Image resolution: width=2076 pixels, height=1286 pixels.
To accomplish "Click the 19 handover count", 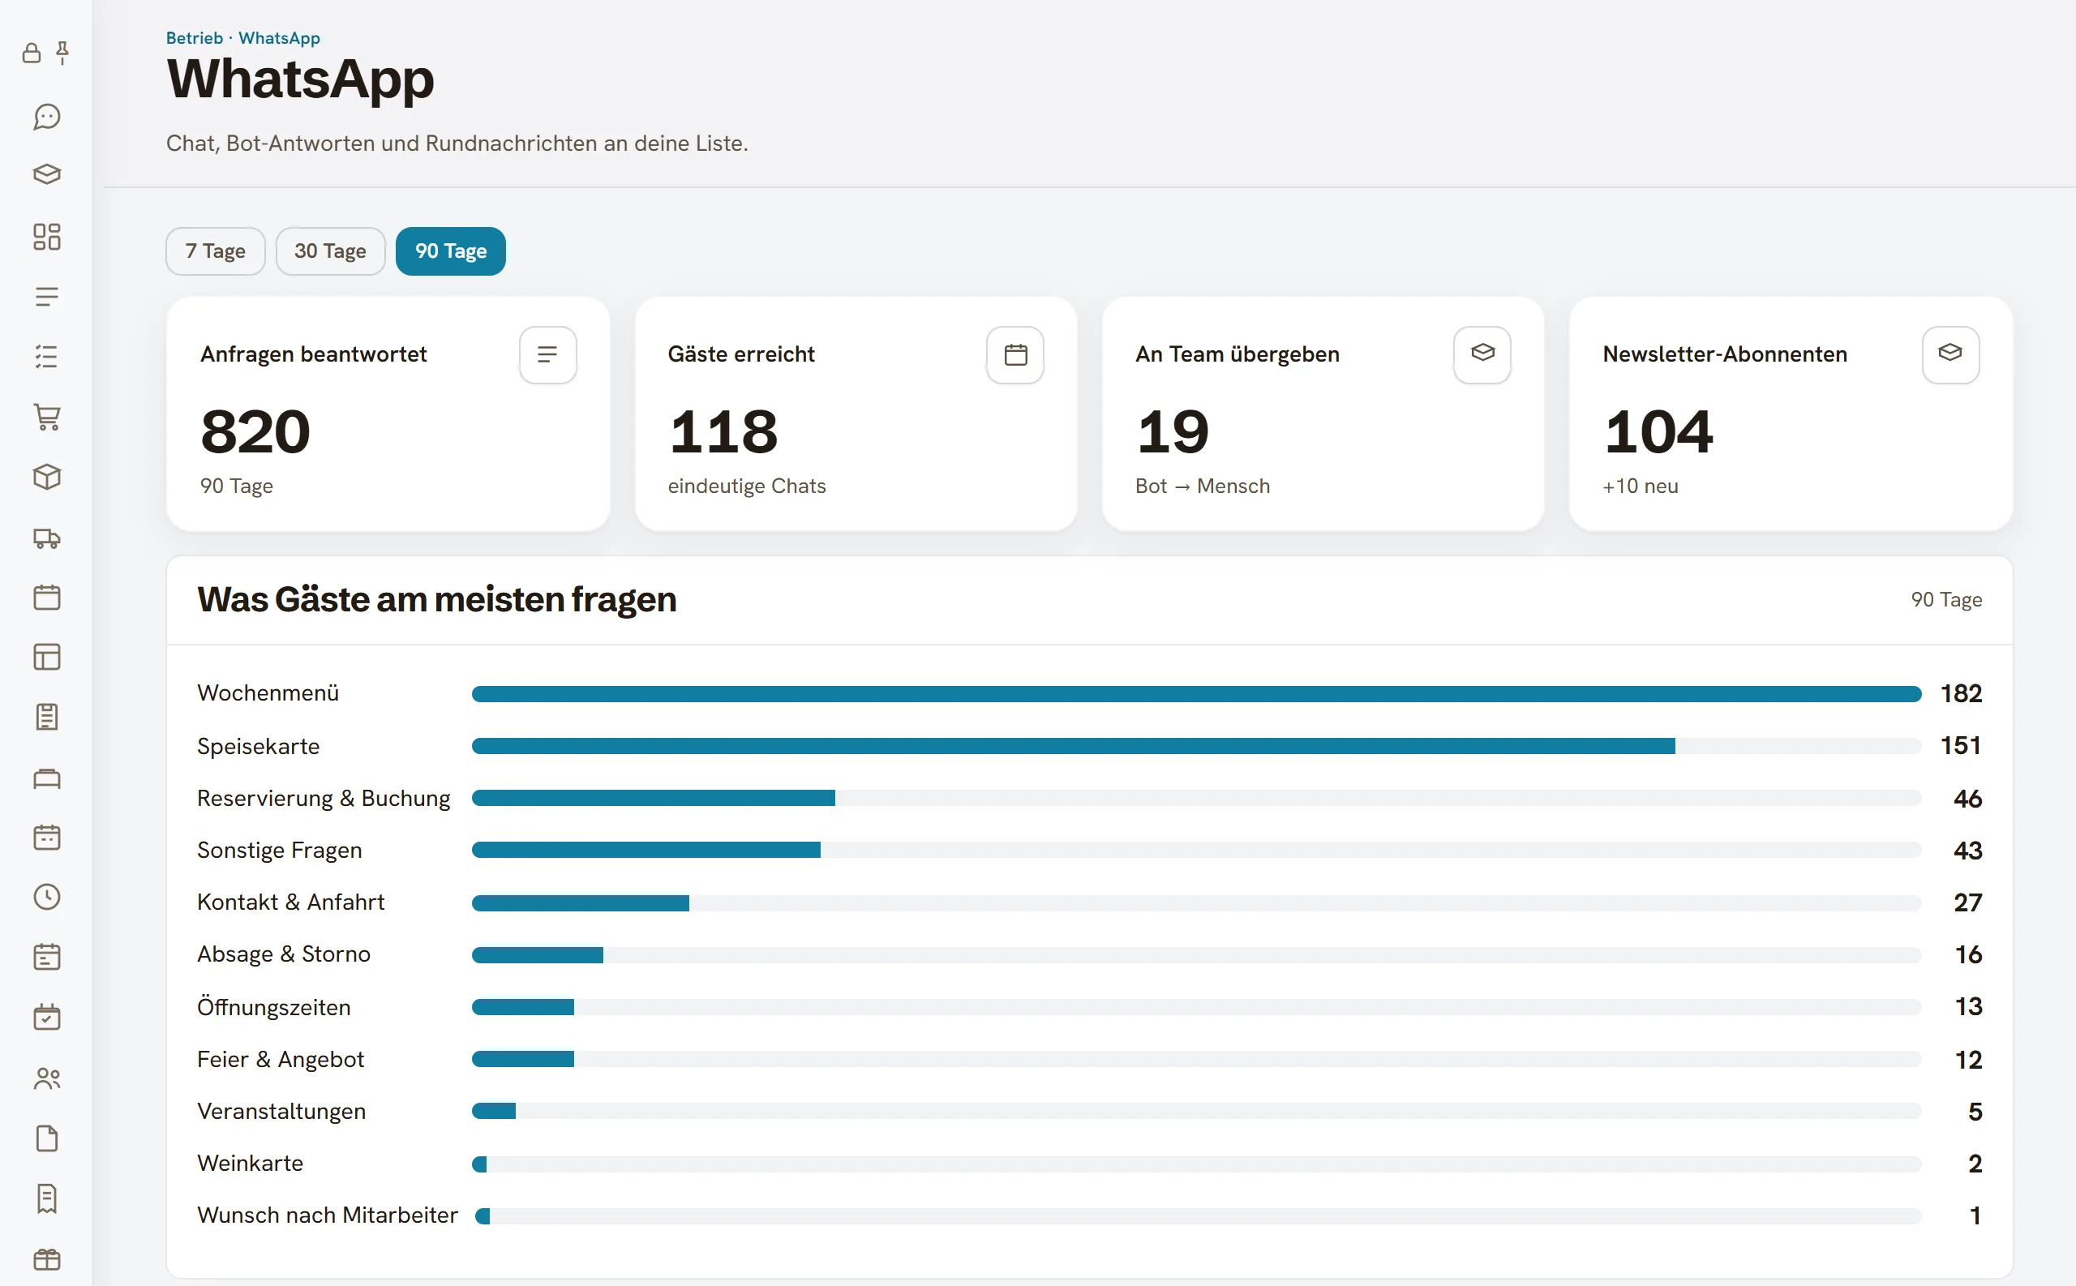I will pos(1173,431).
